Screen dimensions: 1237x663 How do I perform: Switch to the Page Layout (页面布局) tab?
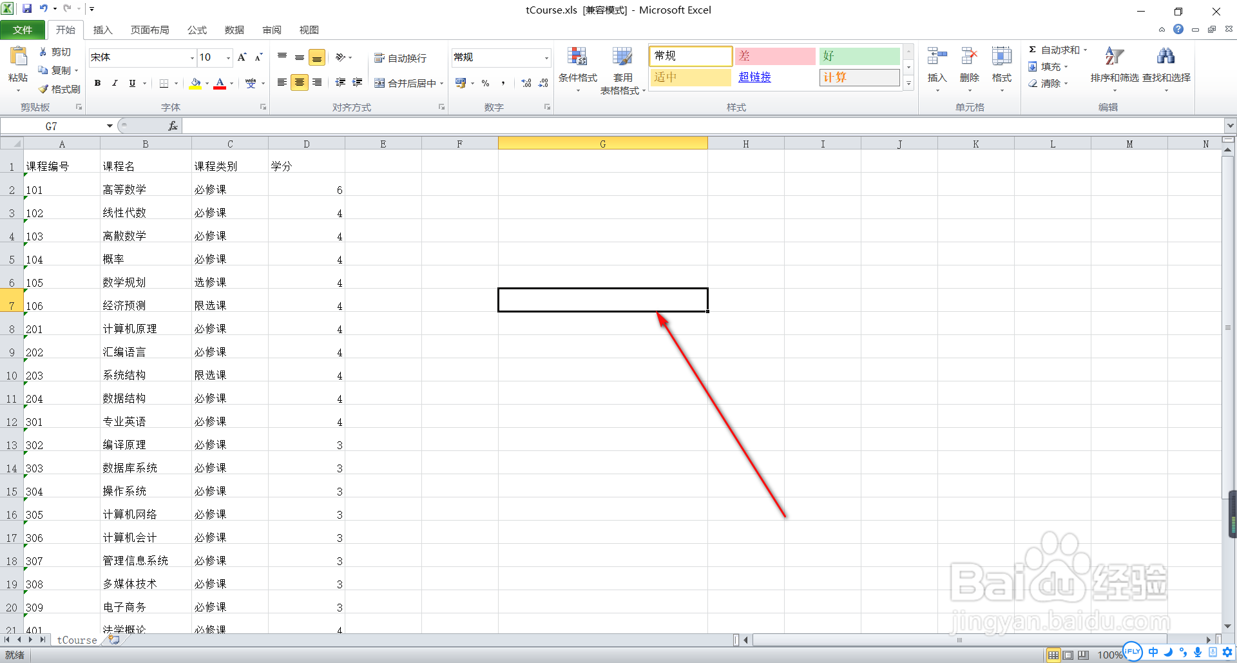click(x=149, y=30)
